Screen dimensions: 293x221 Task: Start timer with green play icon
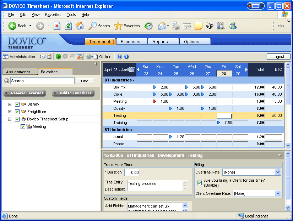(x=59, y=57)
